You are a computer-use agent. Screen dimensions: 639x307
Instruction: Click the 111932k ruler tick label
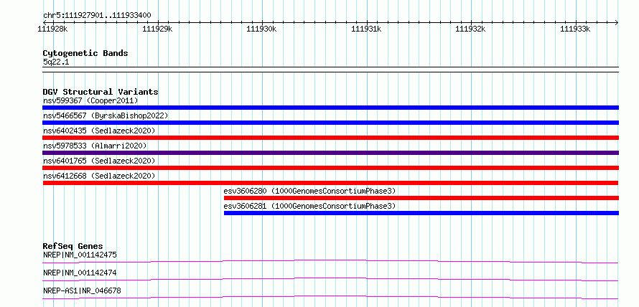pyautogui.click(x=471, y=29)
